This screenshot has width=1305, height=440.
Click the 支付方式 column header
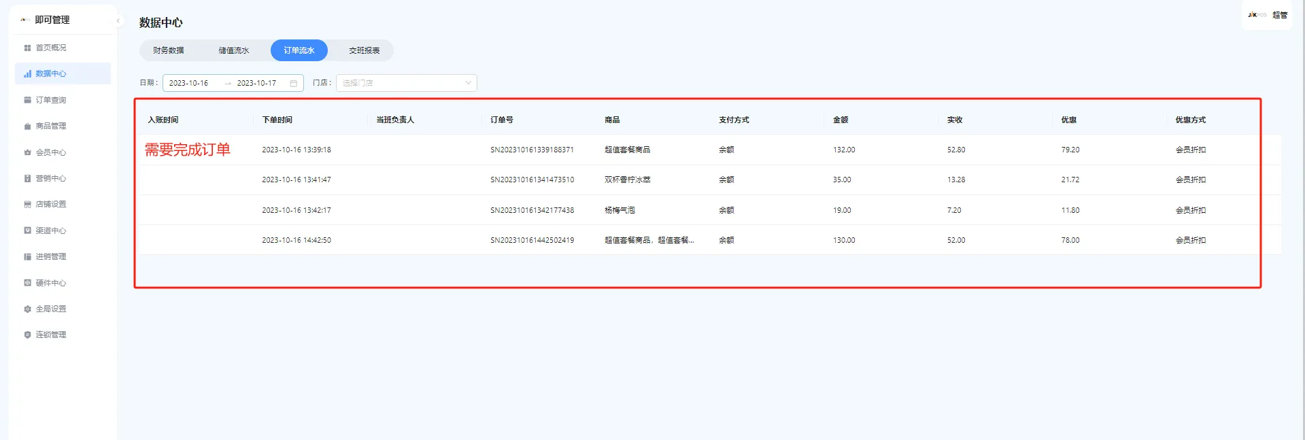click(734, 120)
